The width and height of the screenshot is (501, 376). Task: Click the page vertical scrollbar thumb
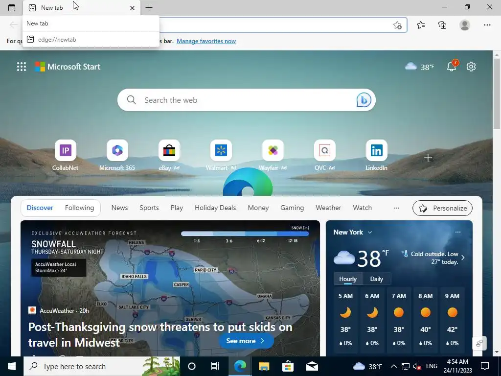click(497, 93)
